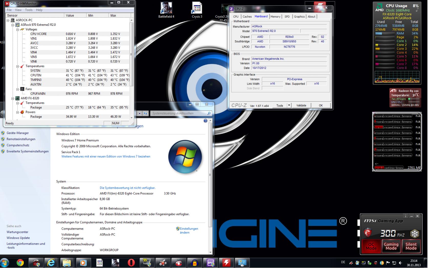This screenshot has width=430, height=268.
Task: Open Computerschutz link
Action: click(18, 145)
